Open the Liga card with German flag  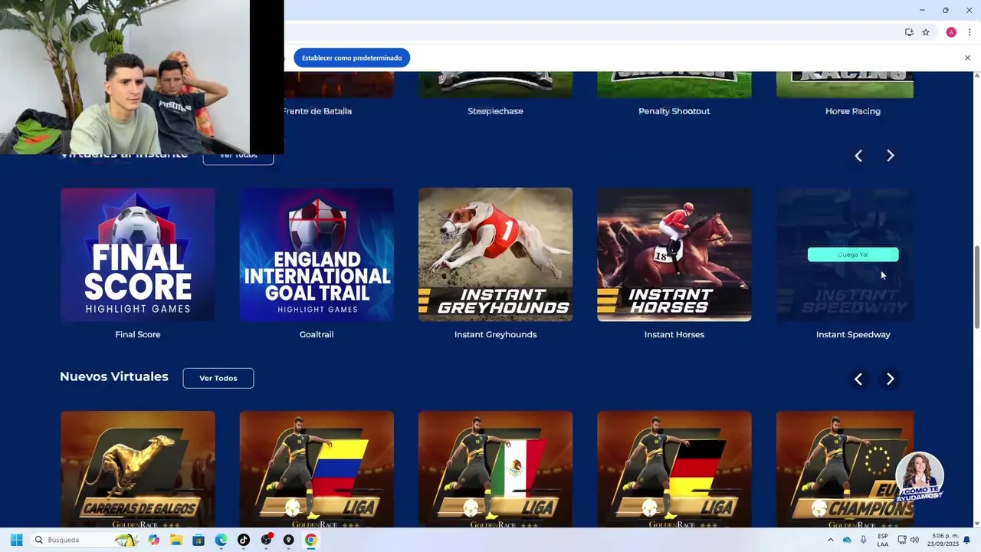(x=674, y=469)
